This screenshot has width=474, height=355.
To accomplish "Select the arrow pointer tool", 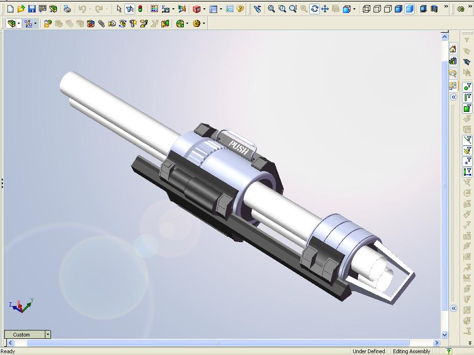I will 119,9.
